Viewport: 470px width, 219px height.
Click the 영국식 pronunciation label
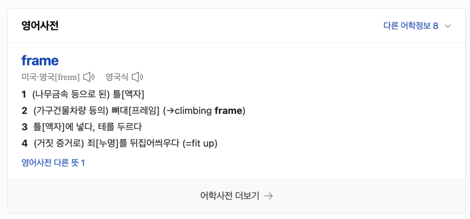[117, 78]
